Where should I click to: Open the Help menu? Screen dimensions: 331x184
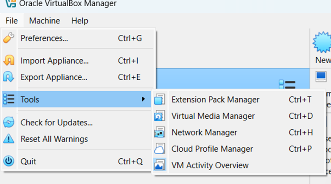pyautogui.click(x=80, y=21)
